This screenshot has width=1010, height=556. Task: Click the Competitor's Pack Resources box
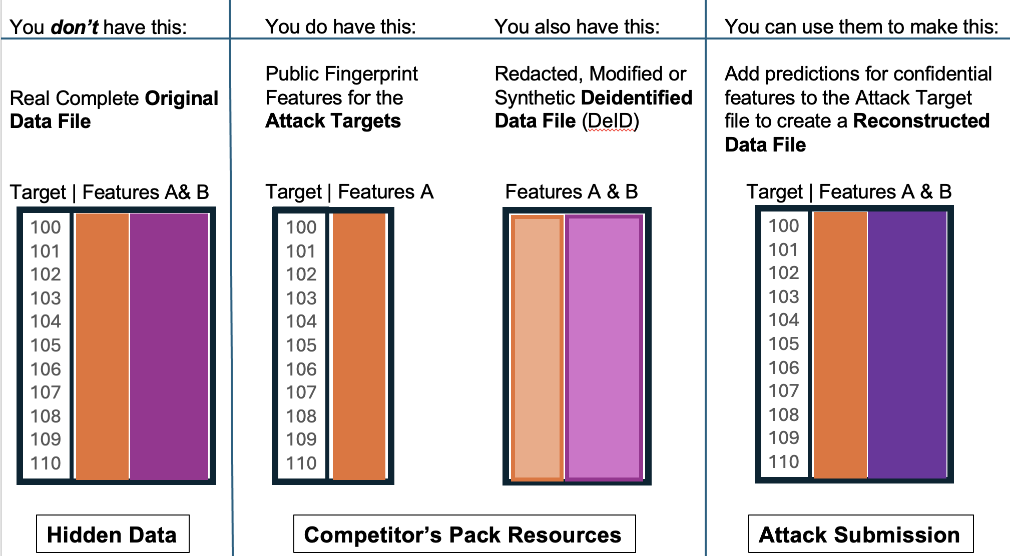(463, 534)
